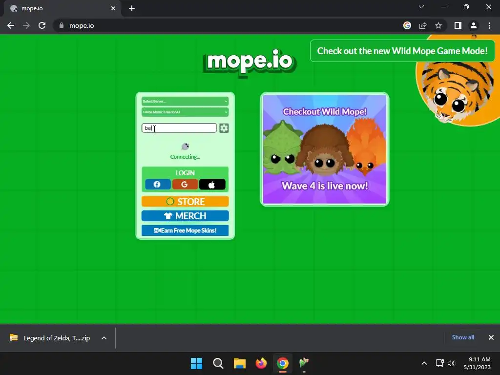Open the STORE button
The width and height of the screenshot is (500, 375).
coord(185,202)
